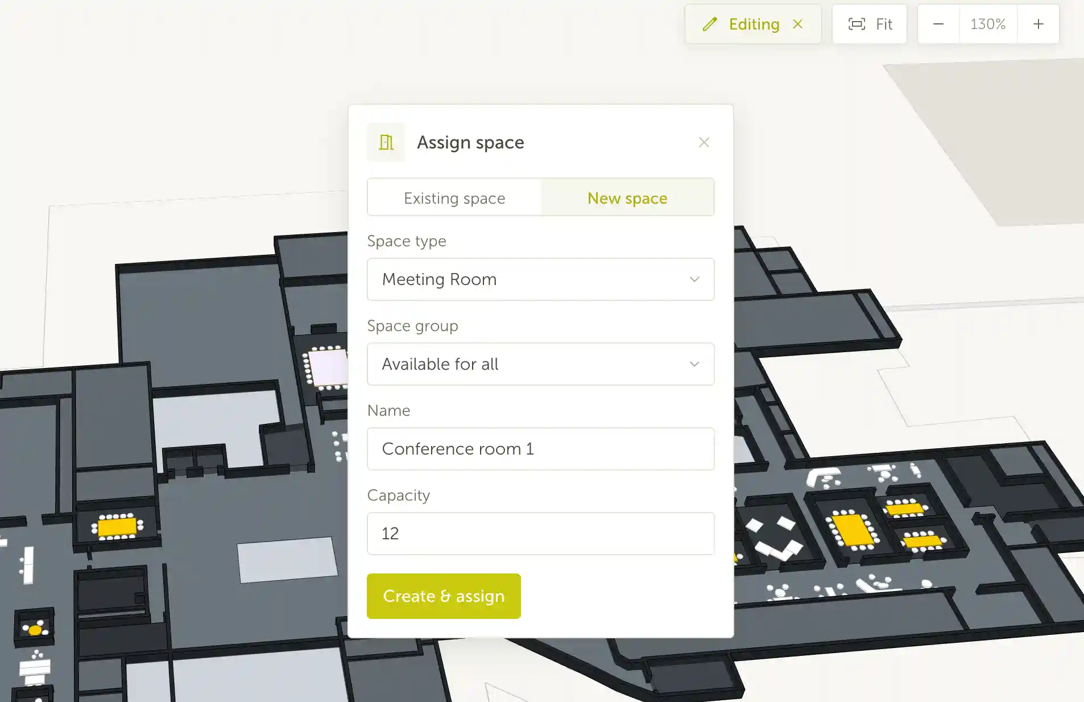
Task: Click the door icon beside Assign space
Action: click(386, 142)
